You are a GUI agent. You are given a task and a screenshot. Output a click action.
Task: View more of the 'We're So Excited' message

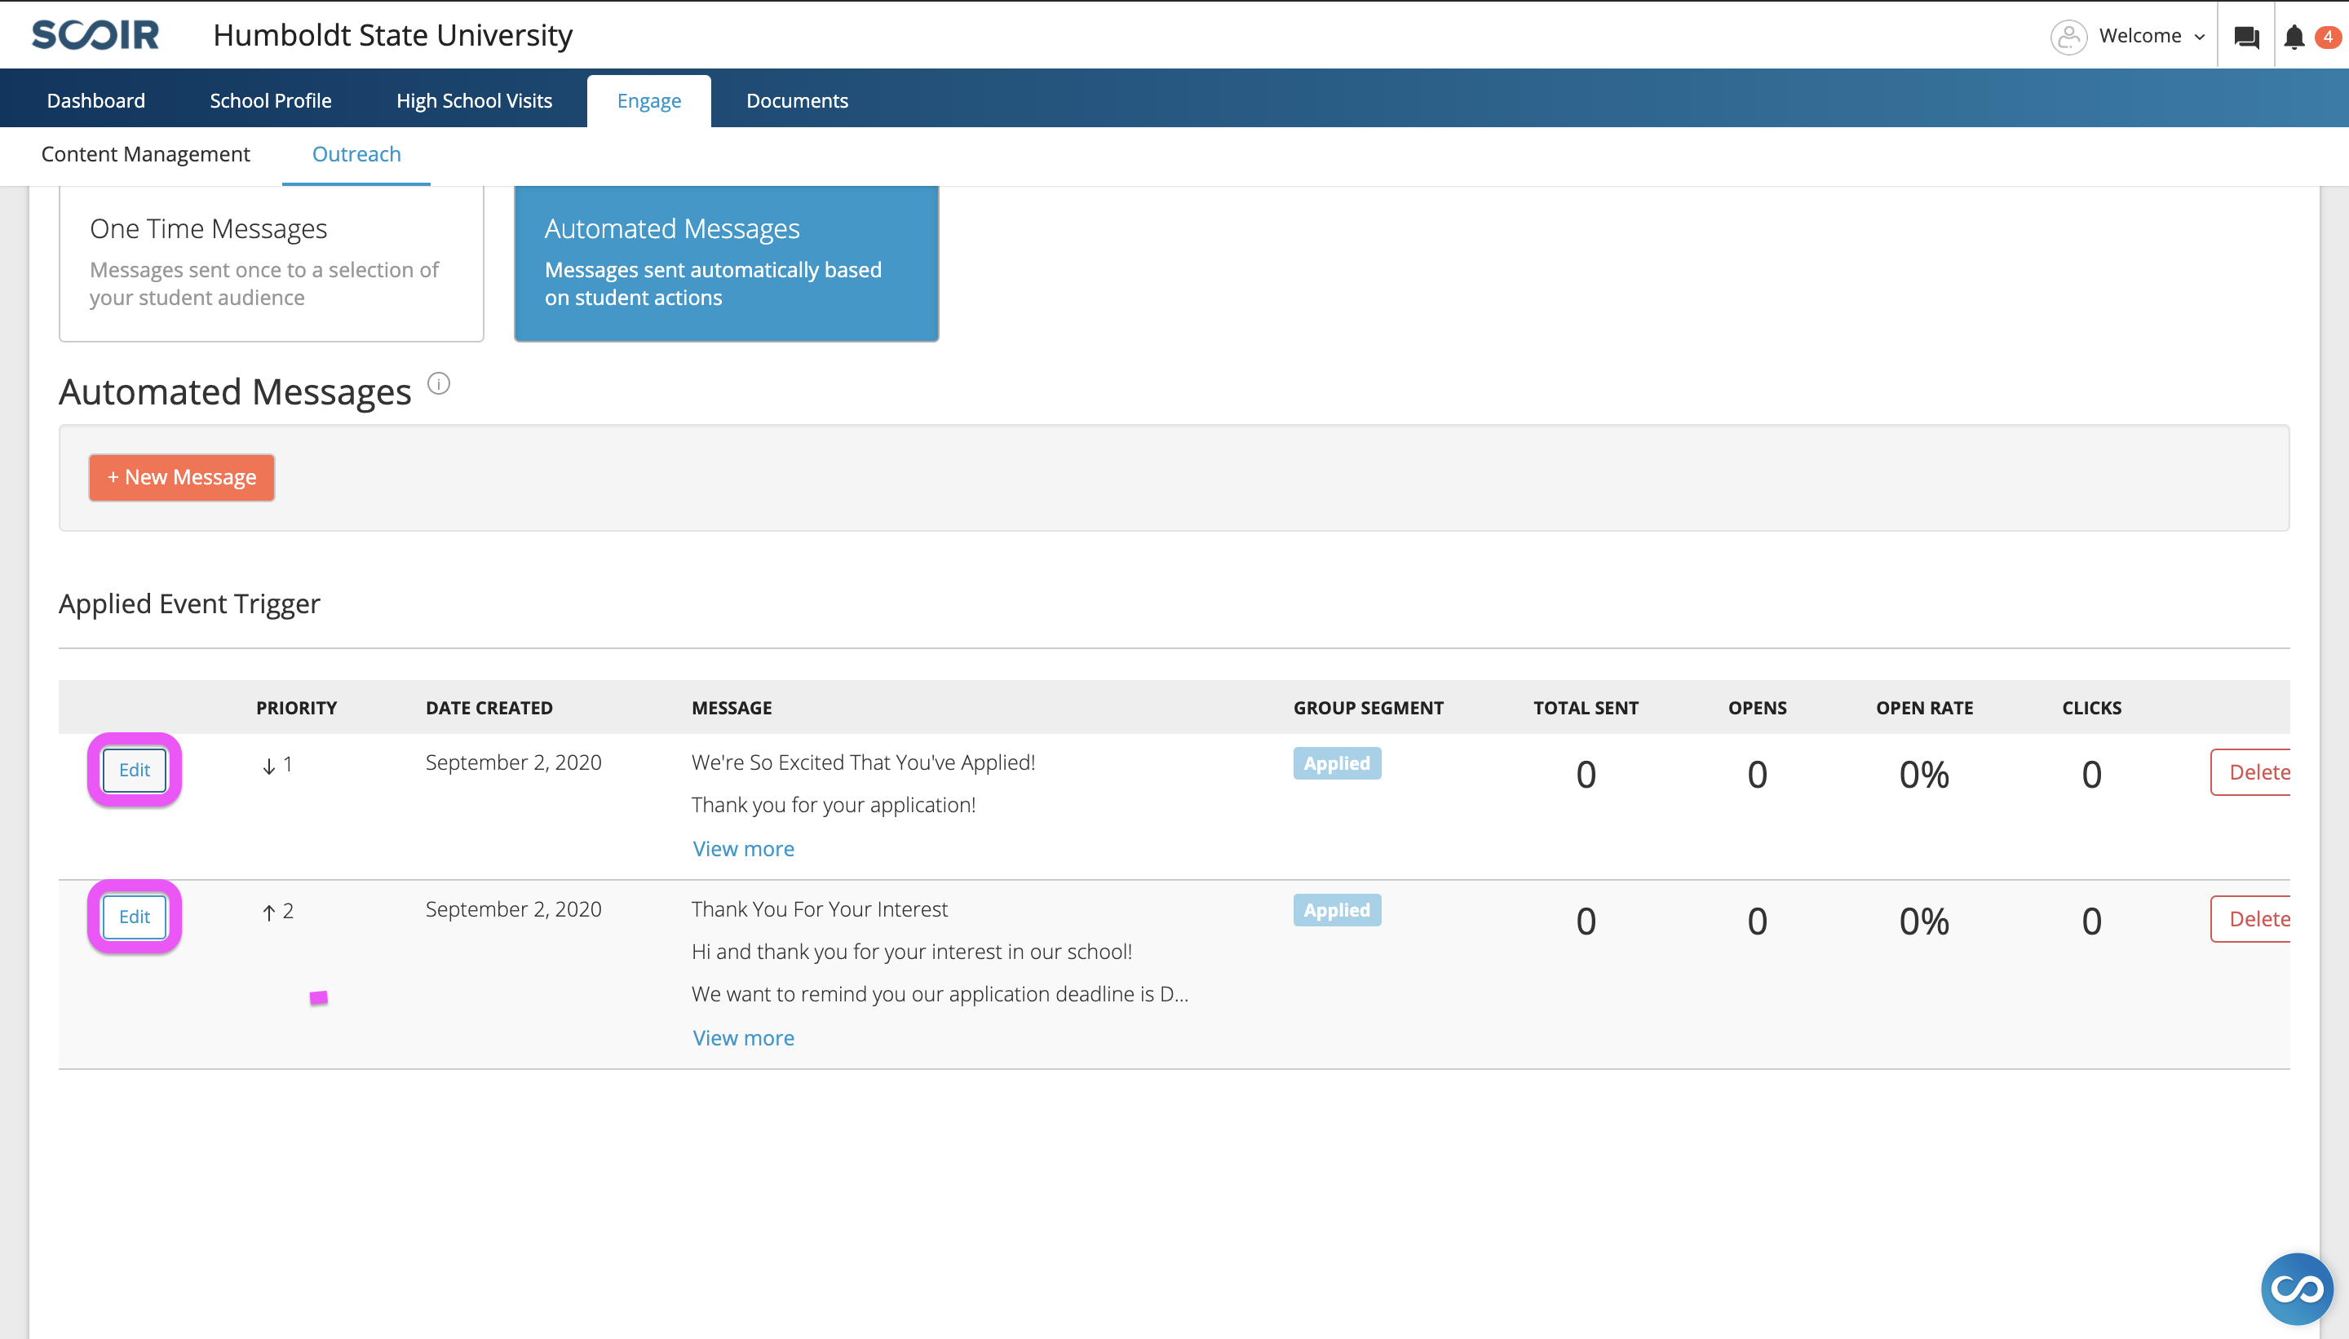click(x=743, y=849)
